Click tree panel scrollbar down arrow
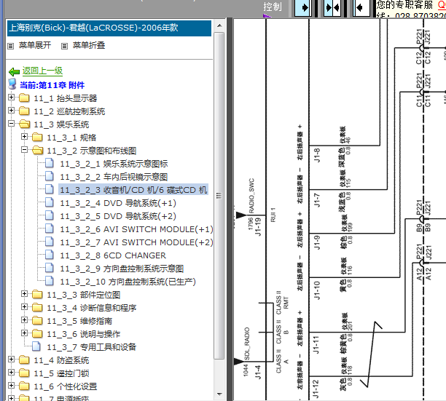Viewport: 446px width, 401px height. pyautogui.click(x=219, y=394)
